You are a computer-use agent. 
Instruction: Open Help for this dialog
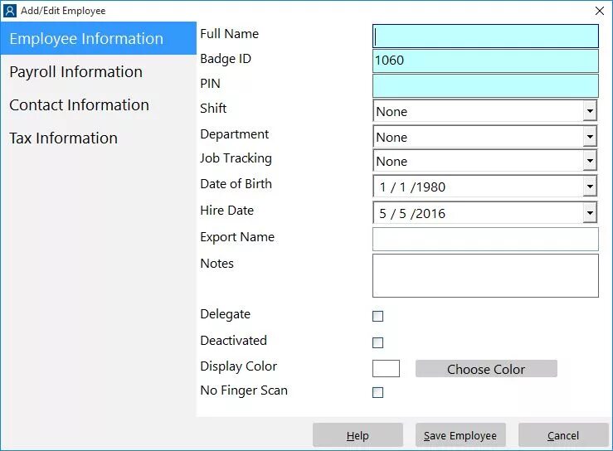click(358, 435)
